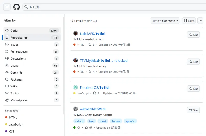
Task: Star the TTVMythical/1v1lol-unblocked repository
Action: (x=193, y=62)
